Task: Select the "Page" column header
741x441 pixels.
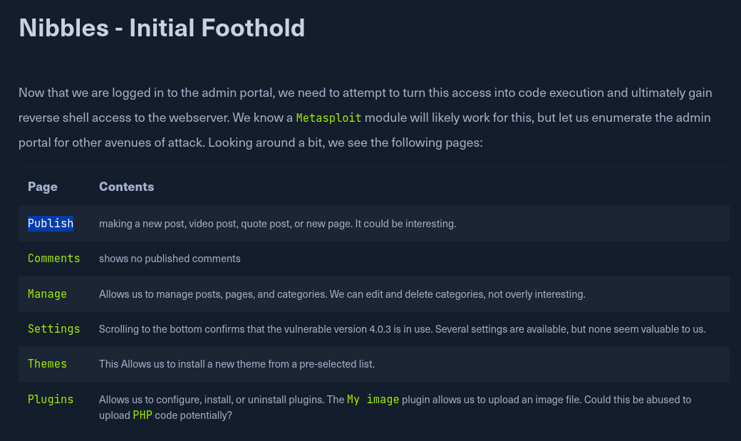Action: click(x=43, y=187)
